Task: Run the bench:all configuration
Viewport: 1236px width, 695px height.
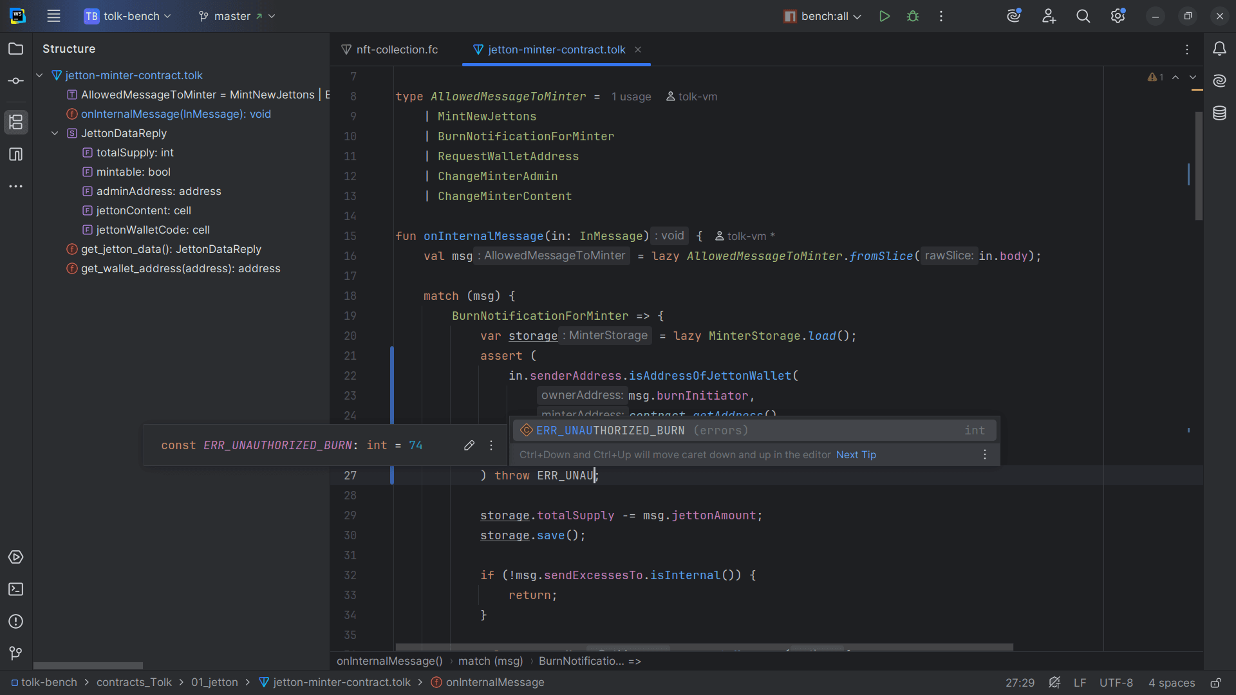Action: (885, 16)
